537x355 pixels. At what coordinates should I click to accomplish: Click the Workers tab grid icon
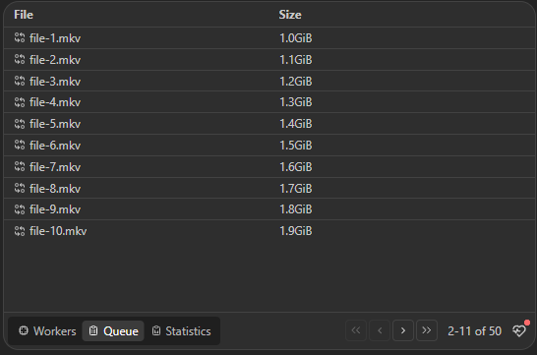[24, 330]
